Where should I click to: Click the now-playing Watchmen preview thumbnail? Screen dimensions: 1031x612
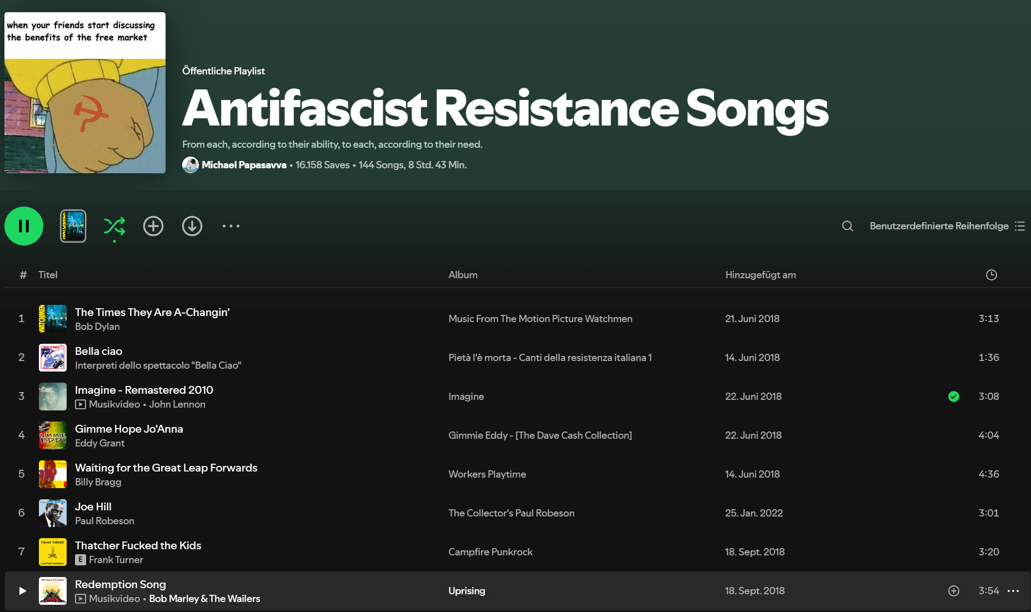(73, 226)
